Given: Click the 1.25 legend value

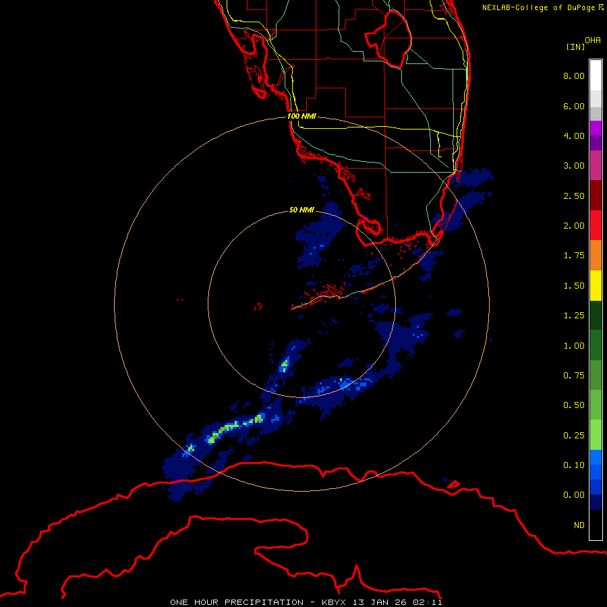Looking at the screenshot, I should click(x=574, y=316).
